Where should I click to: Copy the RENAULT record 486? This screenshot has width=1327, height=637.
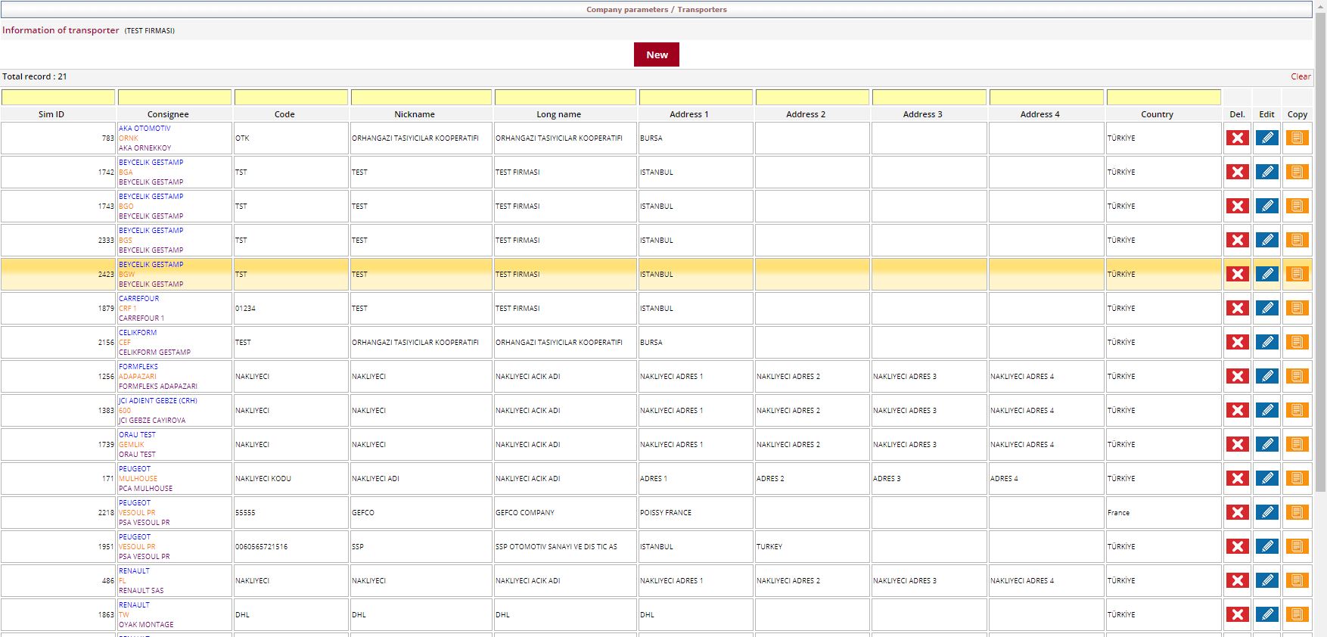(x=1297, y=580)
